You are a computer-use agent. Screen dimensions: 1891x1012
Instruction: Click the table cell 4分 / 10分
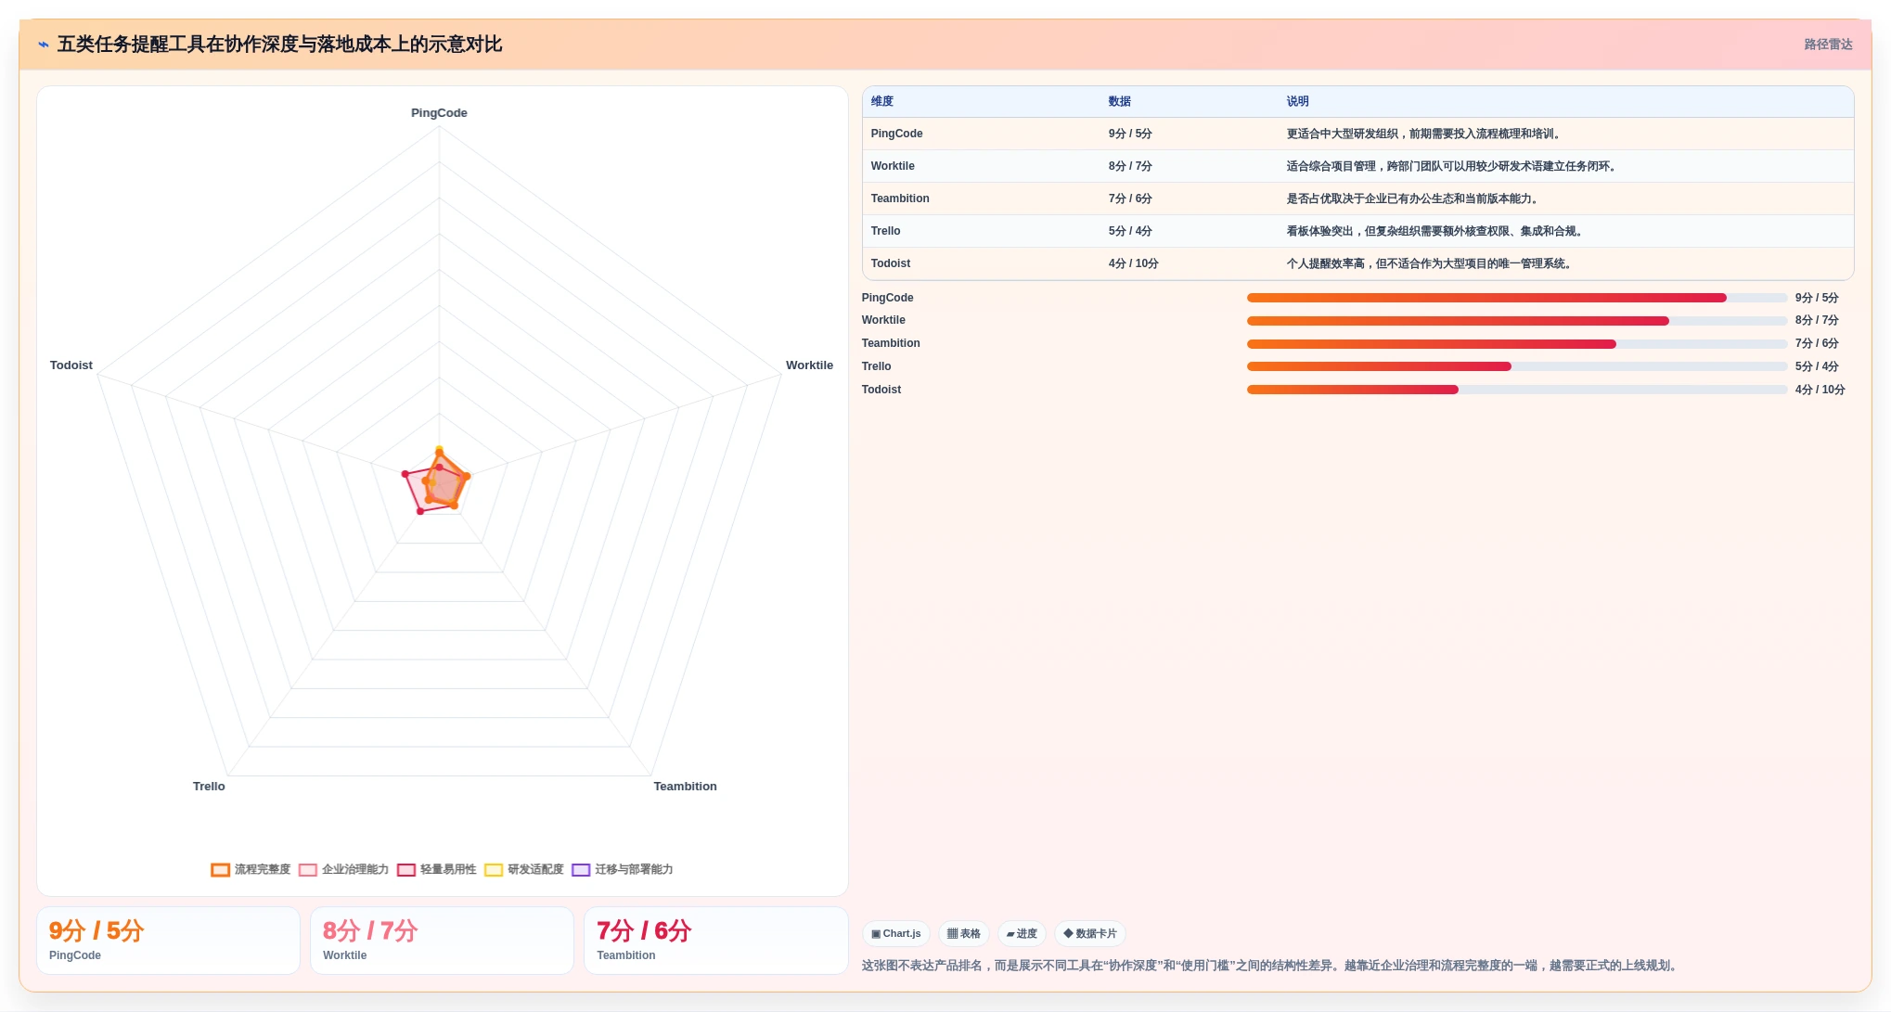(x=1133, y=263)
